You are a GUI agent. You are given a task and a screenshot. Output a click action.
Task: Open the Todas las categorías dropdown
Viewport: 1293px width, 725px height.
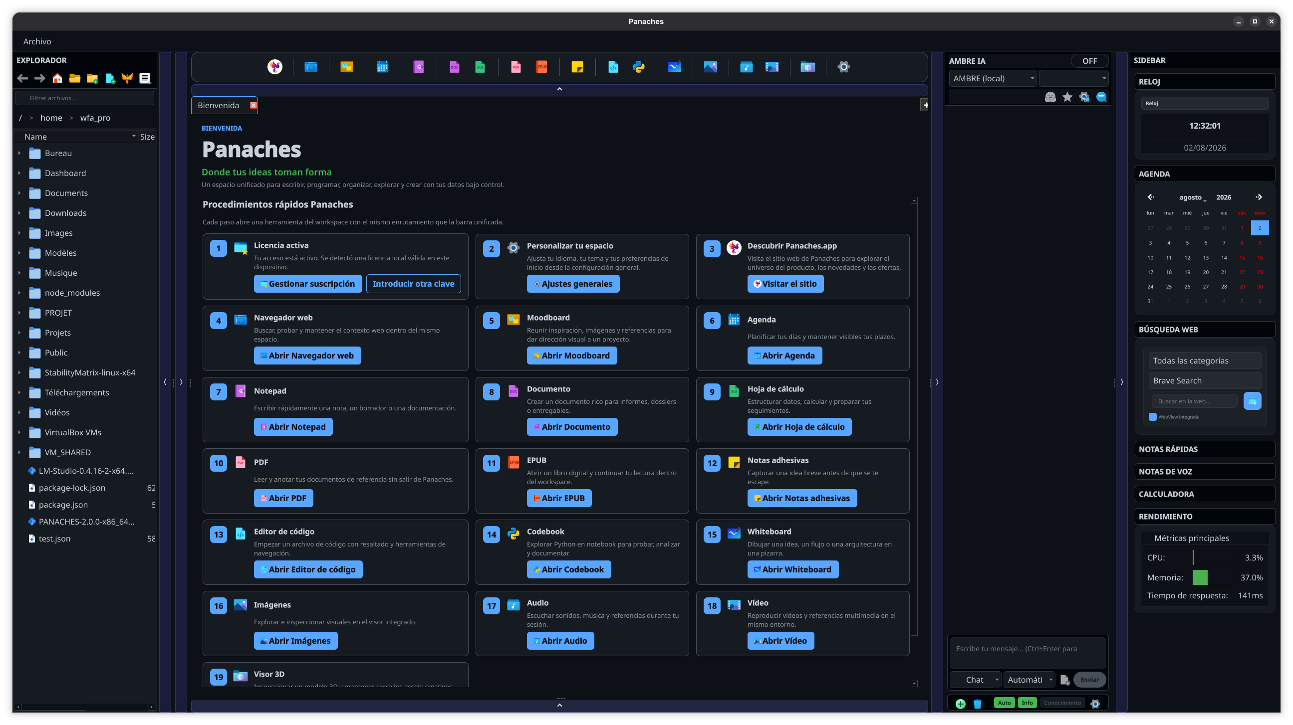(x=1204, y=361)
